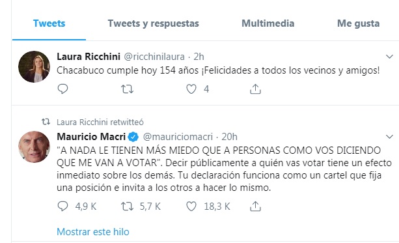The height and width of the screenshot is (243, 399).
Task: Share Mauricio Macri's tweet via upload icon
Action: pyautogui.click(x=256, y=207)
